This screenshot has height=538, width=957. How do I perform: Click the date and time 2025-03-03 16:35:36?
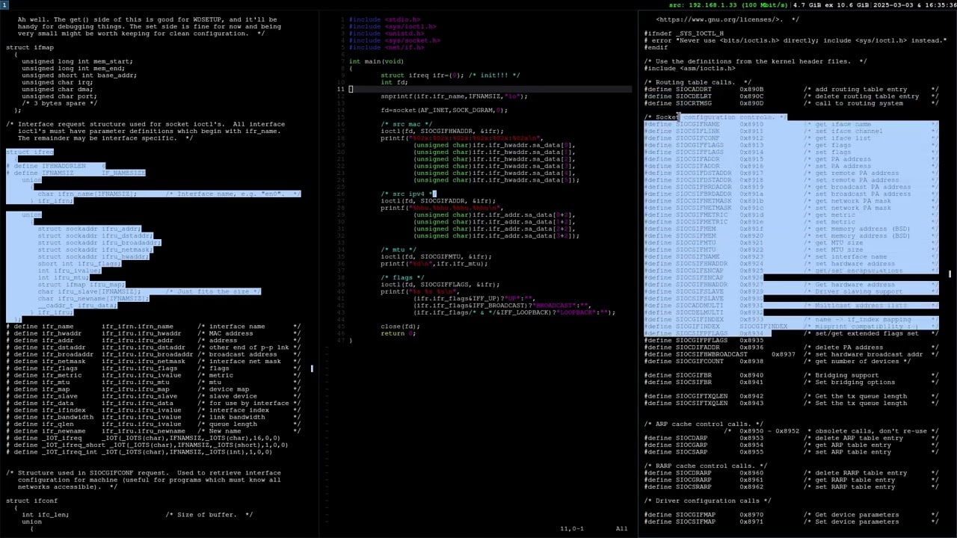(x=925, y=4)
